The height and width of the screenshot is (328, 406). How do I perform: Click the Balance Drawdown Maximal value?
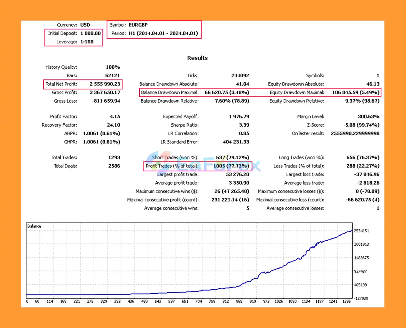coord(229,93)
